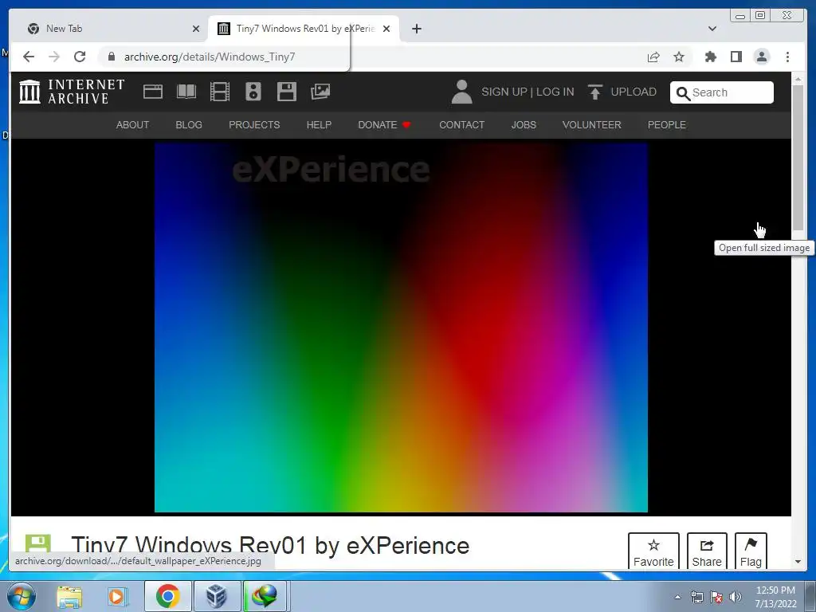Reload the page
Image resolution: width=816 pixels, height=612 pixels.
80,57
